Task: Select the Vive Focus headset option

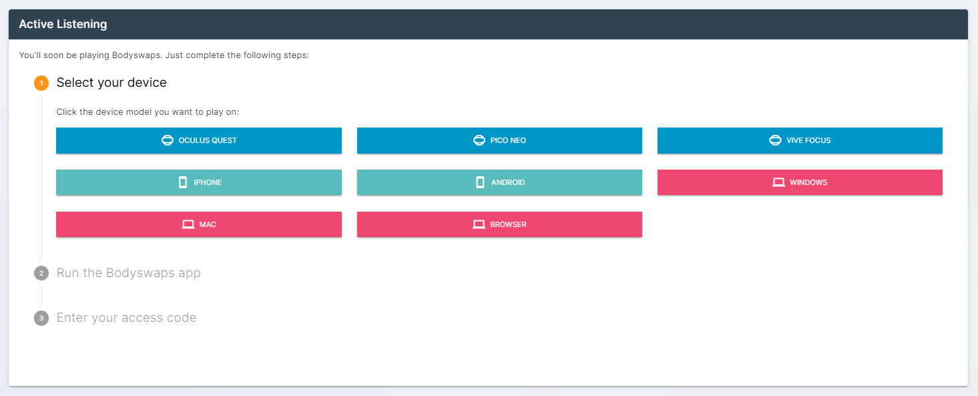Action: 800,140
